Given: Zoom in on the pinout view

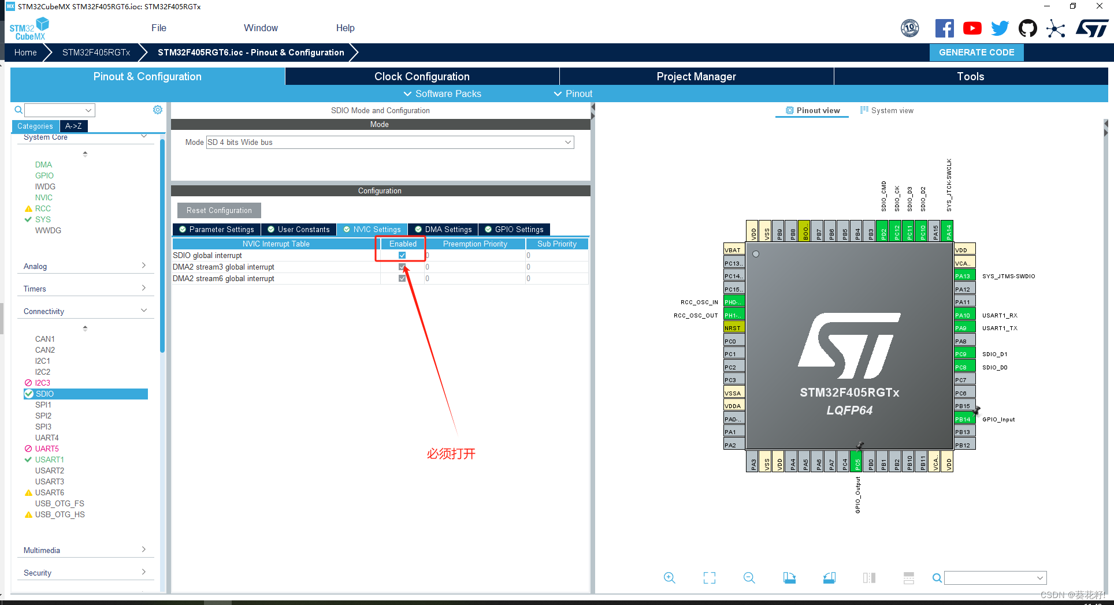Looking at the screenshot, I should click(x=670, y=577).
